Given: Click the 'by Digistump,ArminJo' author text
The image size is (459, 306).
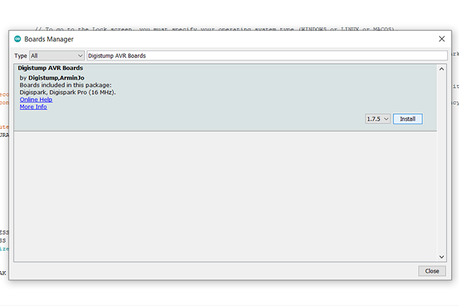Looking at the screenshot, I should pyautogui.click(x=52, y=78).
